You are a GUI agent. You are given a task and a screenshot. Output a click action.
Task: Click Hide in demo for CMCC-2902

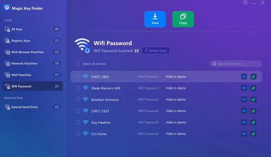click(x=176, y=77)
